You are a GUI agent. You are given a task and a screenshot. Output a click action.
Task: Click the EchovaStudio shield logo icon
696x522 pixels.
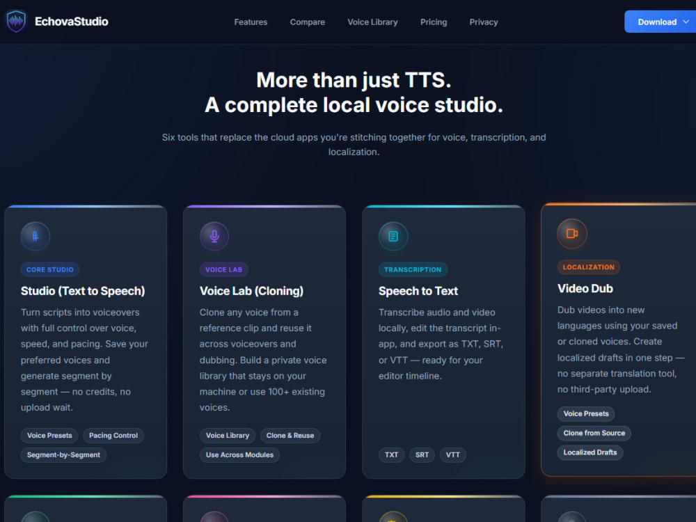17,22
